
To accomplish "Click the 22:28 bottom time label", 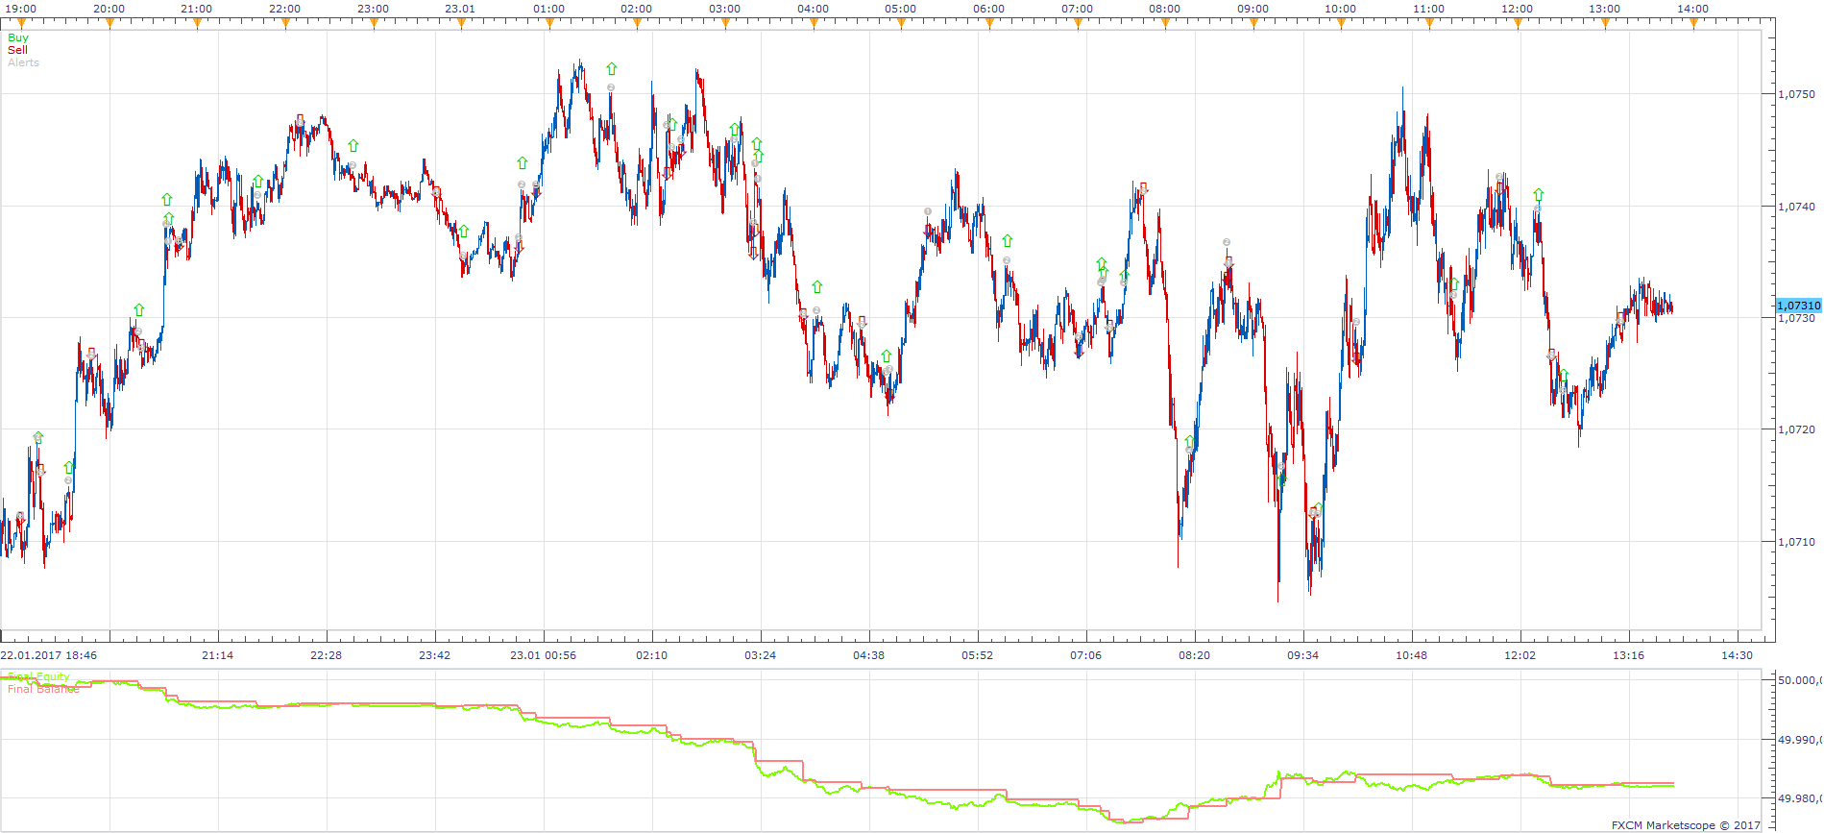I will (327, 655).
